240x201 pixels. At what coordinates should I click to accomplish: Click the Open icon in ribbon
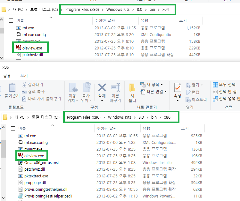(188, 85)
